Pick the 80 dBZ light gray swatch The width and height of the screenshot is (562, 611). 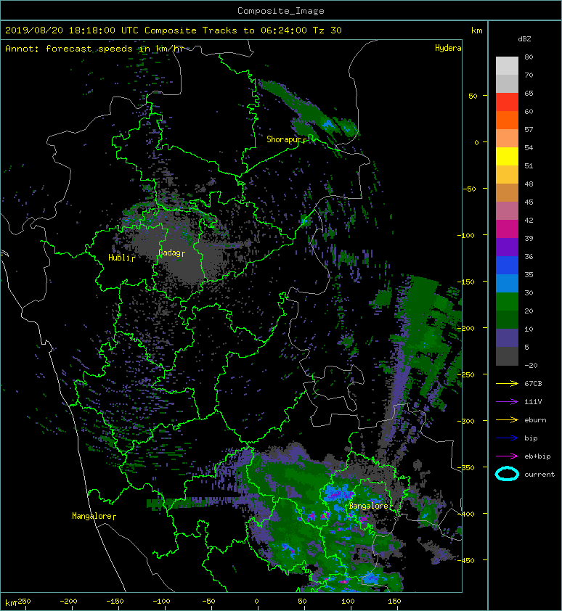point(507,65)
